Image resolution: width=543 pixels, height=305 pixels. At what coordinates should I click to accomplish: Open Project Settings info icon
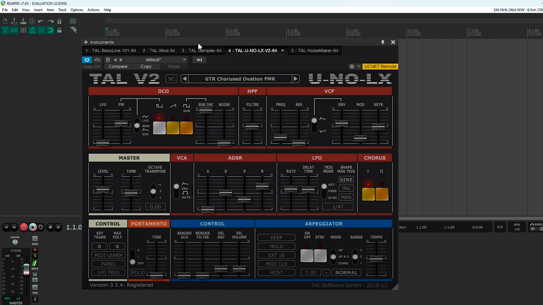32,21
